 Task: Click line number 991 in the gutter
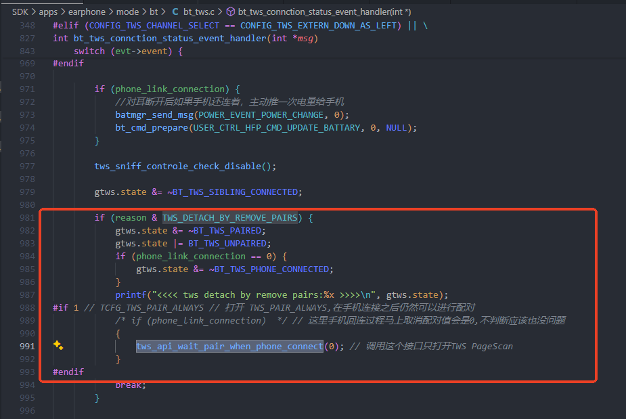27,347
